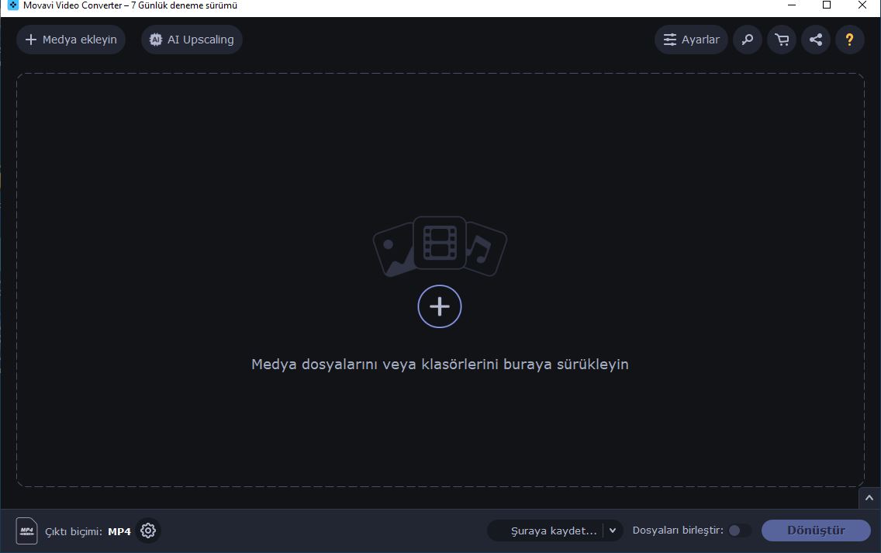Maximize the Movavi Video Converter window

pos(827,5)
